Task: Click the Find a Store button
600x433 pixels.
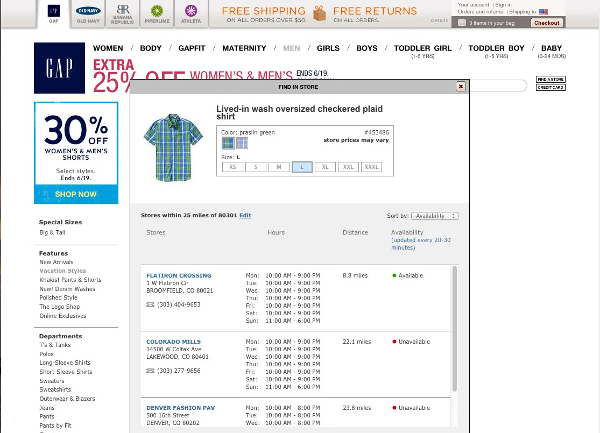Action: 550,79
